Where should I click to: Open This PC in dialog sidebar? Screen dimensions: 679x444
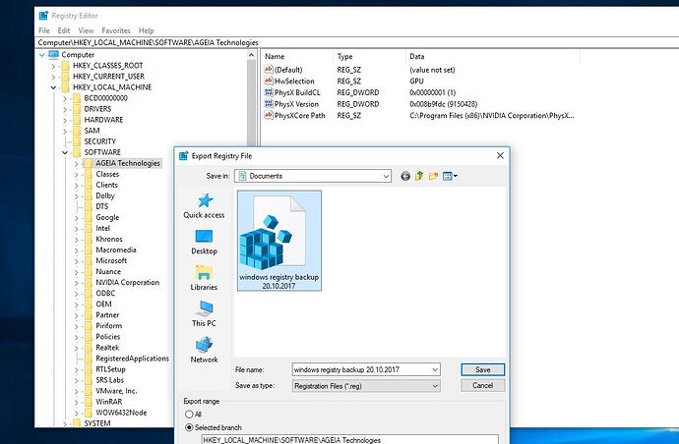pos(204,314)
